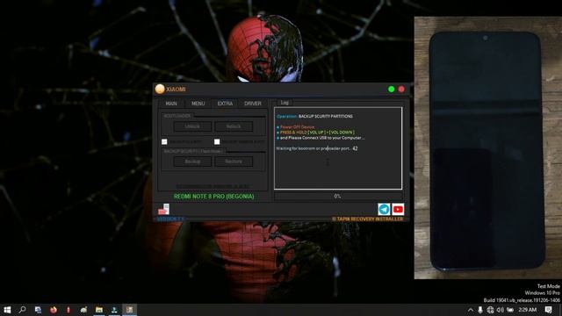Click the phone photo thumbnail on the right
Screen dimensions: 562x316
point(488,147)
